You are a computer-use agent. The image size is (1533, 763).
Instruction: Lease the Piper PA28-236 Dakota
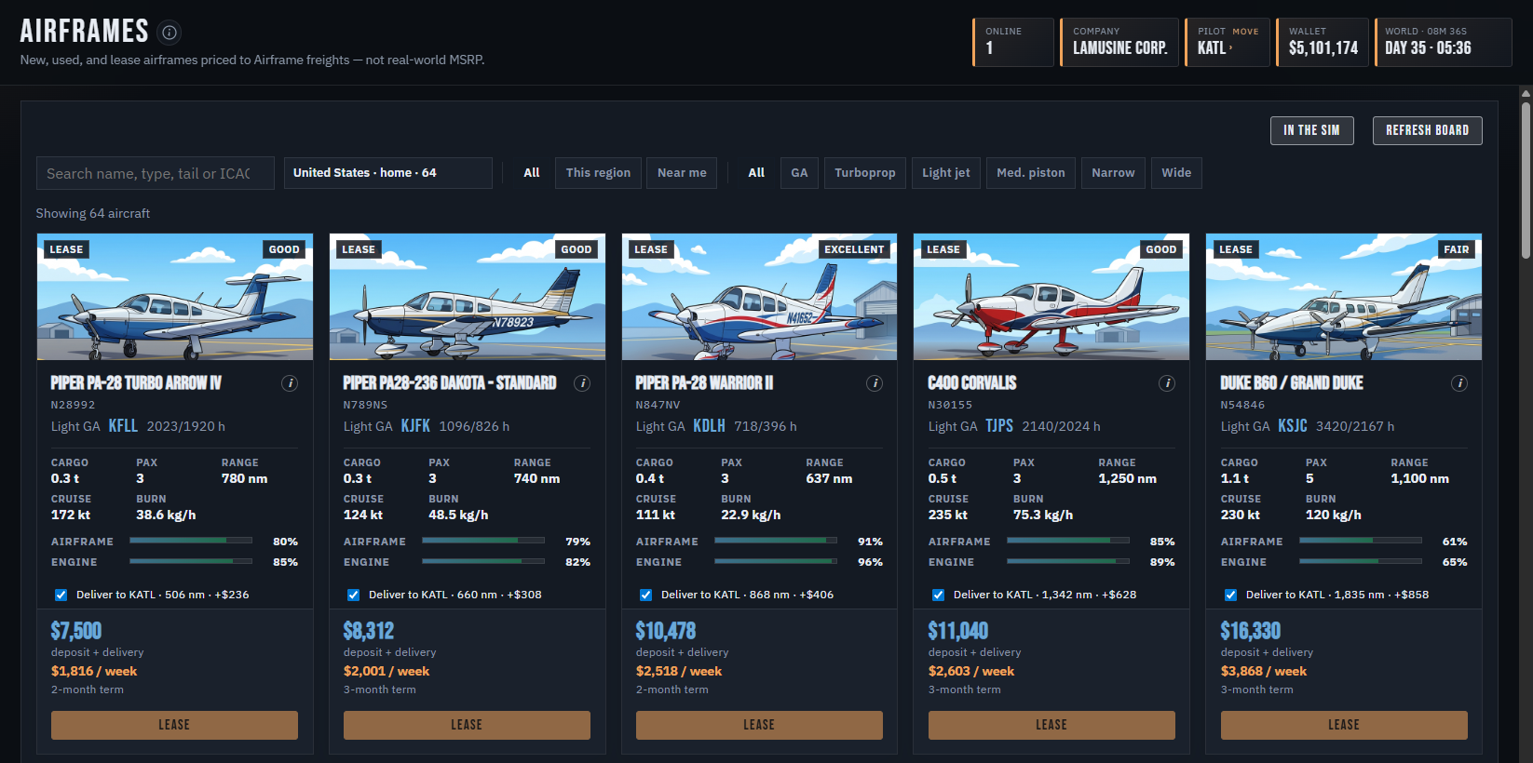pos(467,725)
